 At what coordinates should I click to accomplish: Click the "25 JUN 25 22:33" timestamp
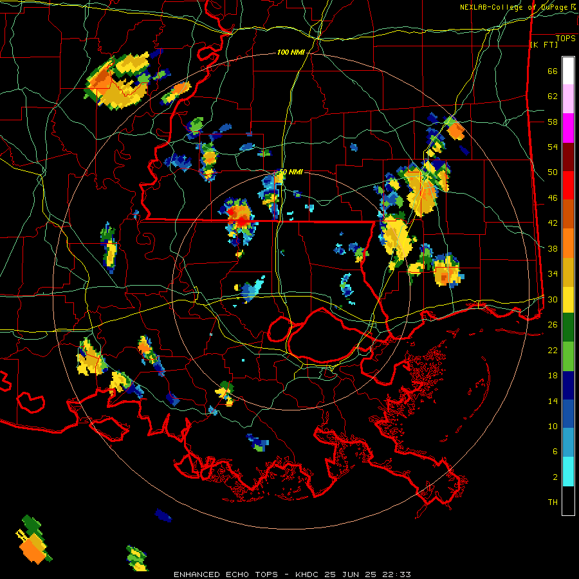(x=367, y=574)
